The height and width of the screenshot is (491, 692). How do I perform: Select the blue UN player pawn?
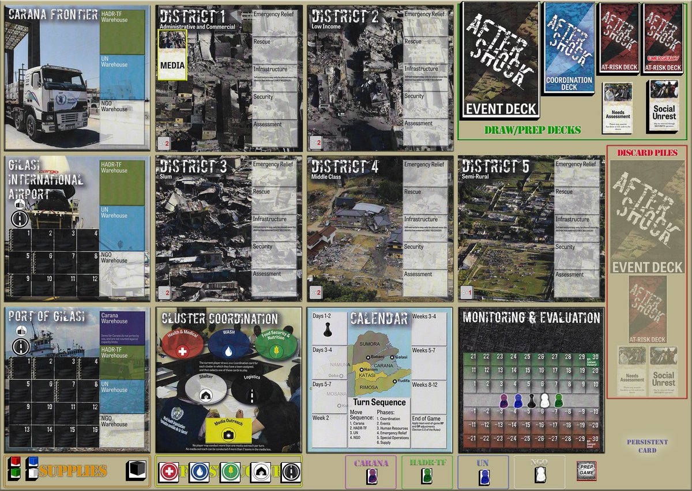pyautogui.click(x=484, y=476)
